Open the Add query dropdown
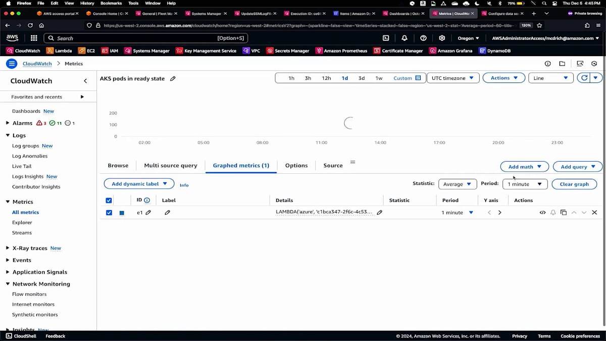 [x=578, y=167]
